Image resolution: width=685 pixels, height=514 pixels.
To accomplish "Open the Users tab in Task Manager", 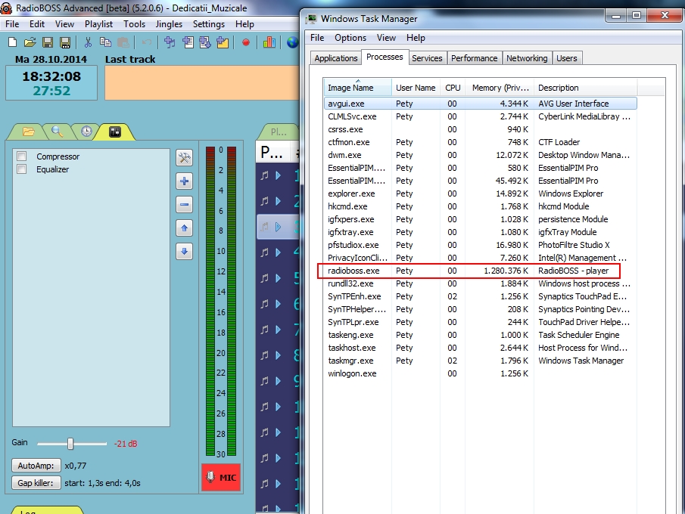I will (x=567, y=58).
